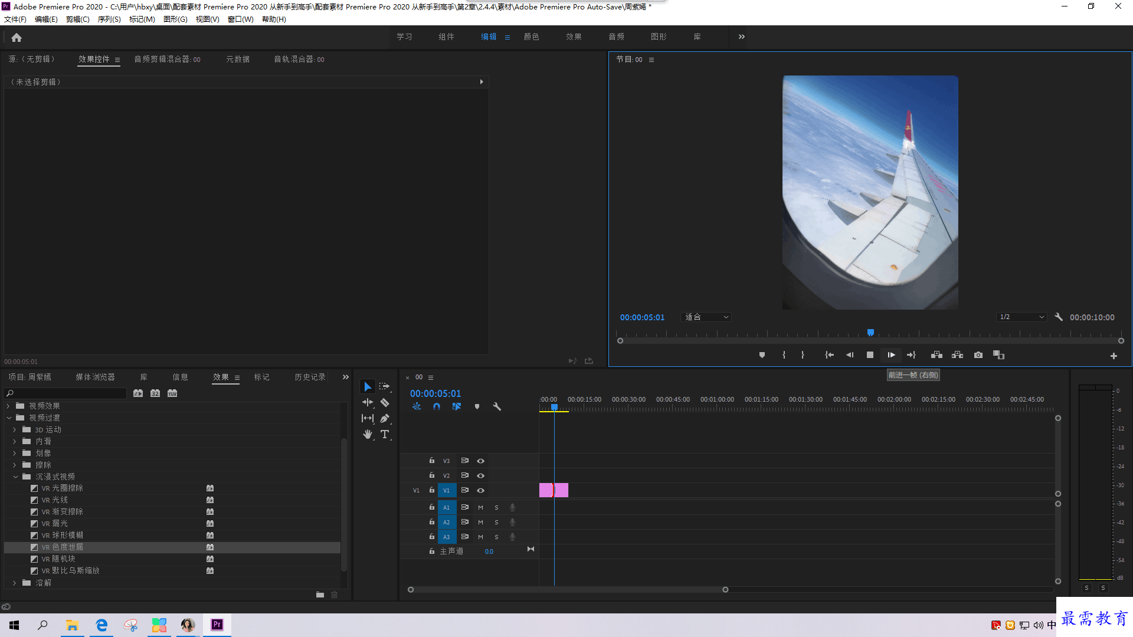The height and width of the screenshot is (637, 1133).
Task: Click the Step Forward one frame button
Action: click(891, 355)
